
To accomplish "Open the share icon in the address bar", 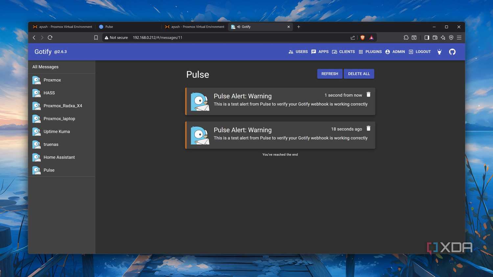I will coord(353,38).
